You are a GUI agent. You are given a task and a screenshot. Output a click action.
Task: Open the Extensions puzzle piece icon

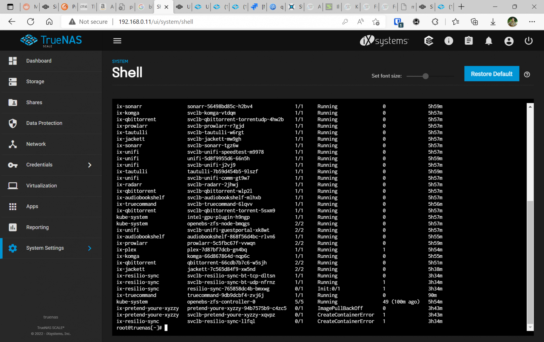(435, 22)
